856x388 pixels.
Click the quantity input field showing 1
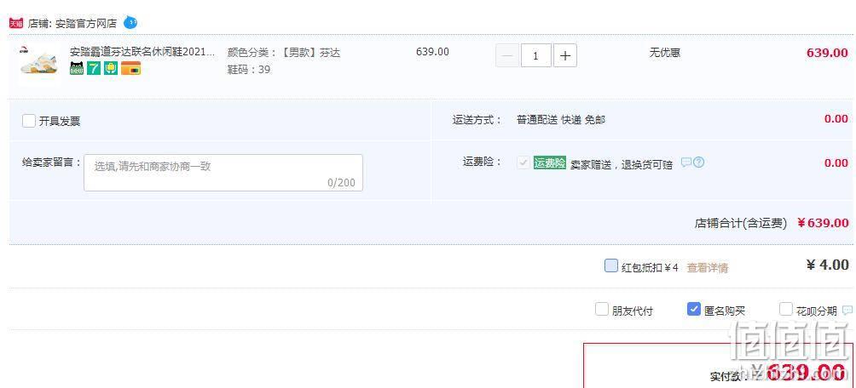pyautogui.click(x=535, y=55)
